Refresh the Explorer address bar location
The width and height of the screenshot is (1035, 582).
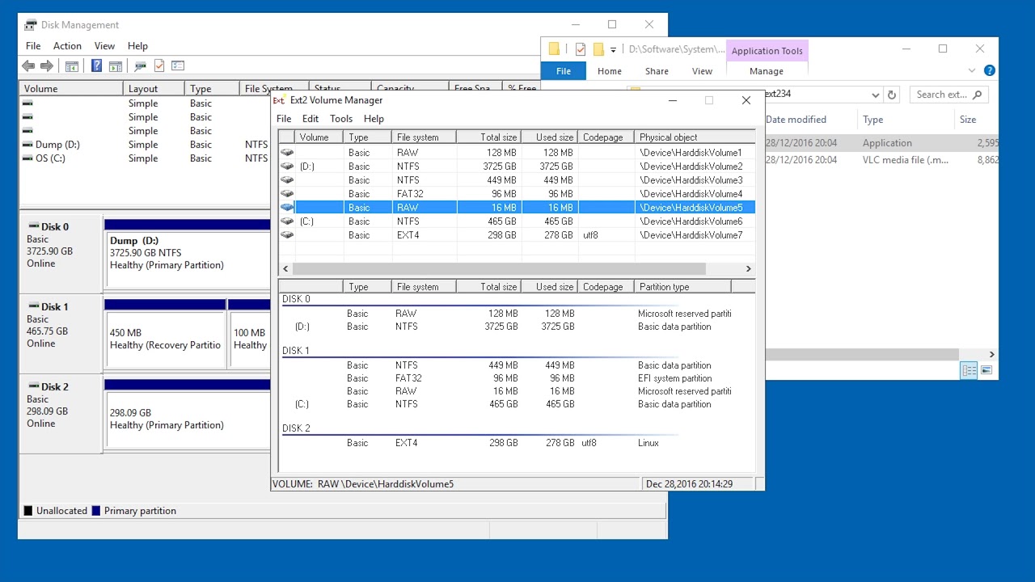892,95
